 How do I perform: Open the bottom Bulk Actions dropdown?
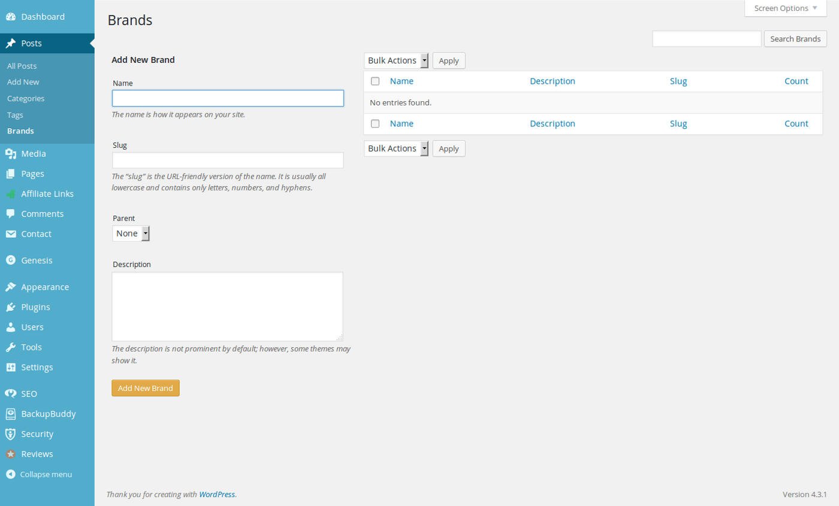tap(396, 149)
